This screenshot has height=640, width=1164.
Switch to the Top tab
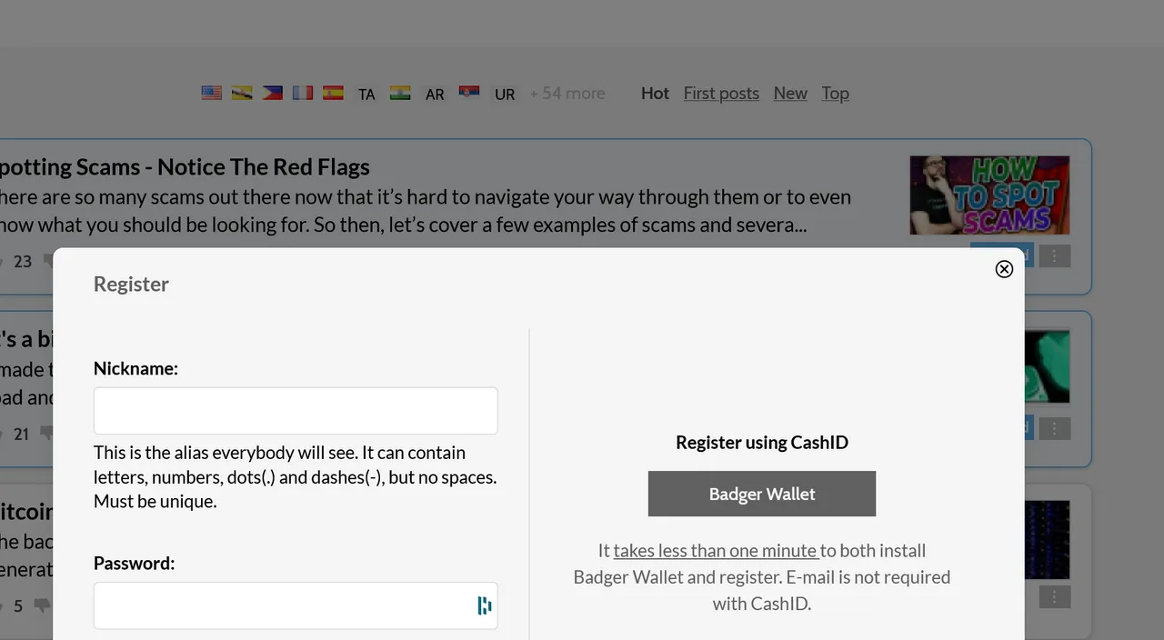tap(836, 93)
